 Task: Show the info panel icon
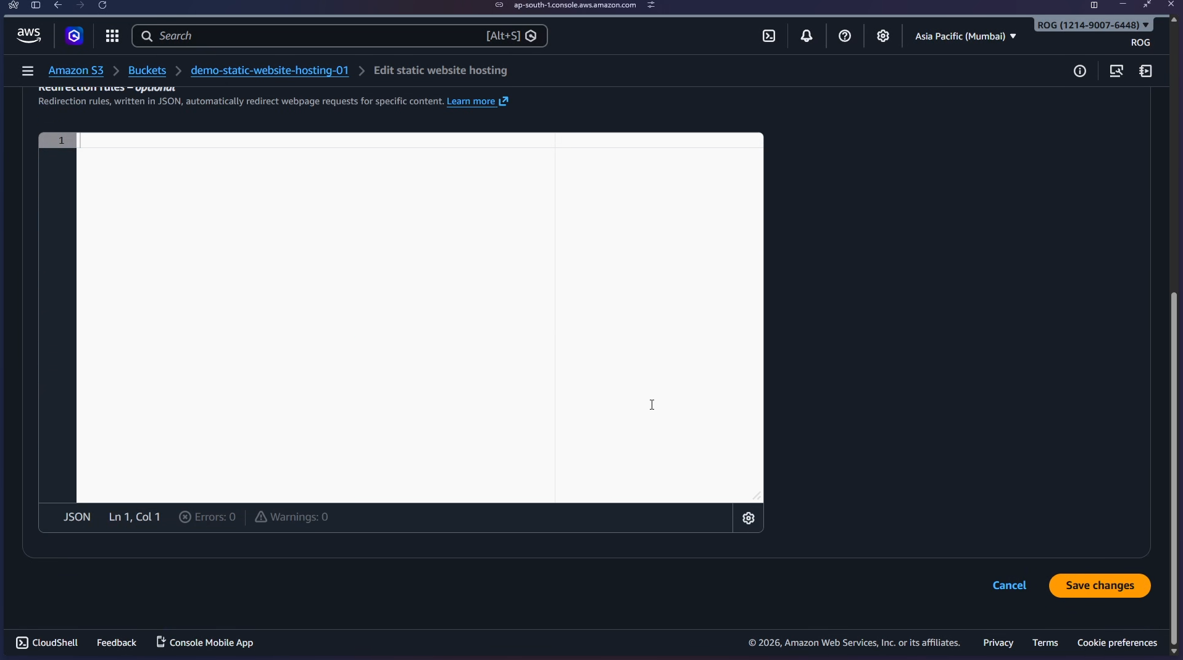coord(1080,71)
